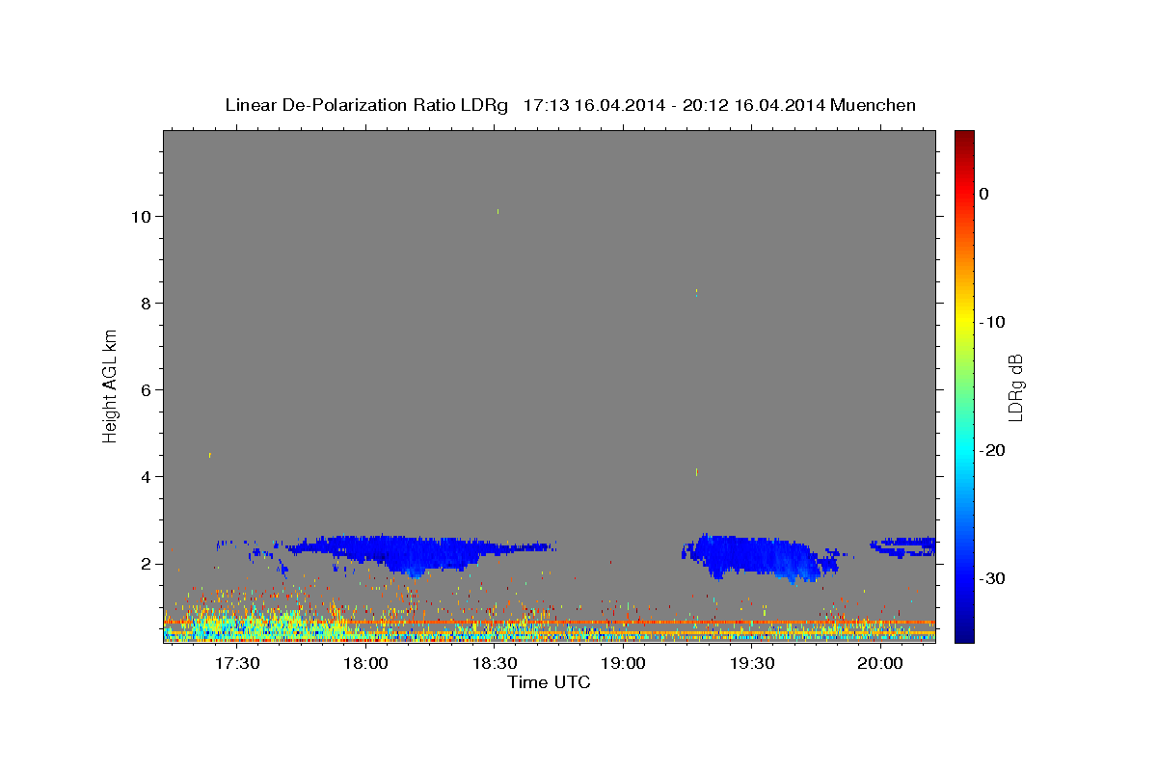
Task: Click the 'Height AGL km' axis label
Action: point(111,385)
